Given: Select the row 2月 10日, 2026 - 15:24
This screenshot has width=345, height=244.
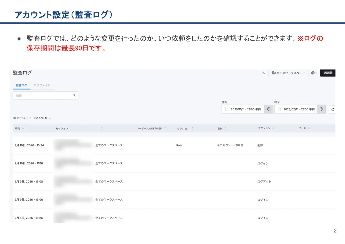Looking at the screenshot, I should (174, 145).
